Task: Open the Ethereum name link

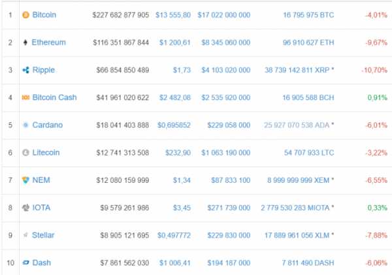Action: click(49, 42)
